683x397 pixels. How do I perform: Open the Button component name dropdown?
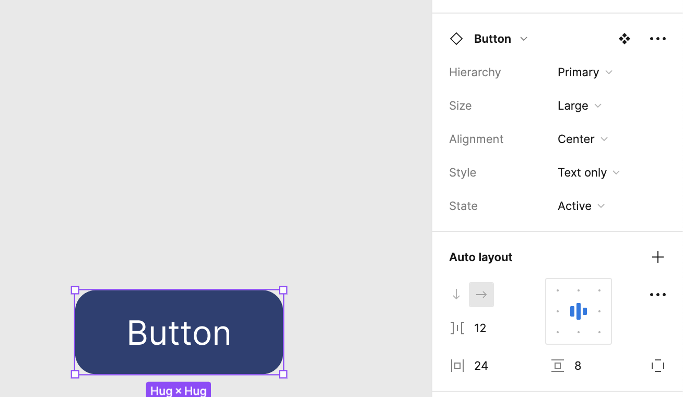(x=501, y=39)
